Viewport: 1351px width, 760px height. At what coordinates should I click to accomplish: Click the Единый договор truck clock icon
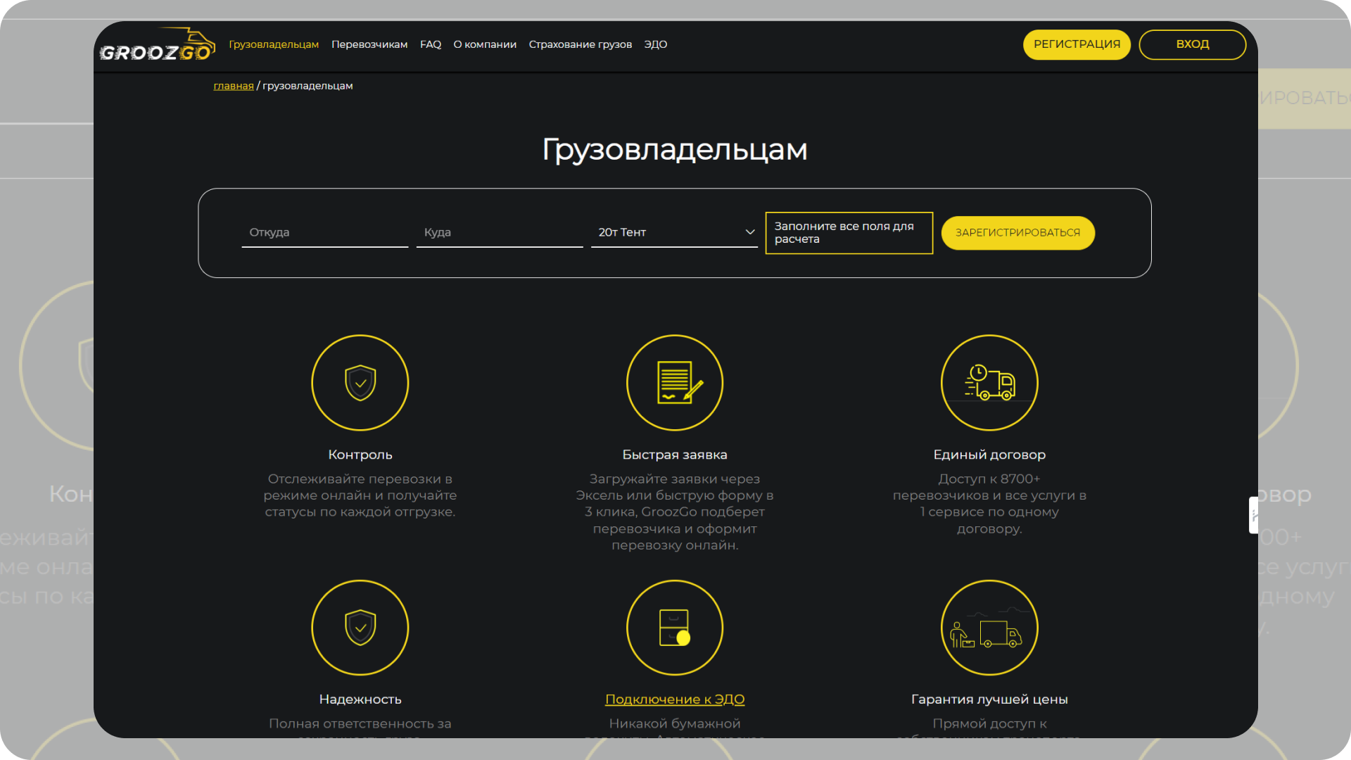click(989, 383)
